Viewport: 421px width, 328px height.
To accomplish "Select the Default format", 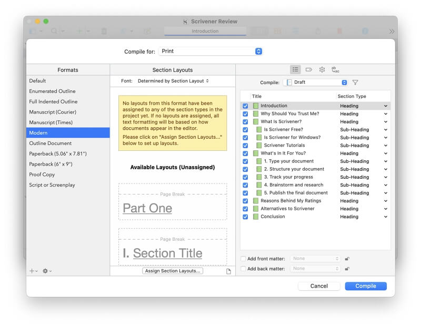I will click(x=68, y=81).
